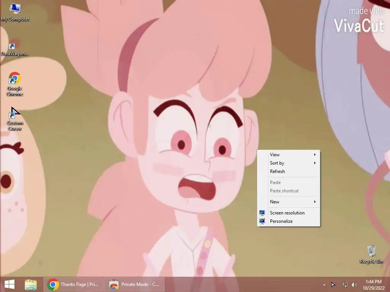Select the Google Chrome desktop shortcut
Screen dimensions: 390x292
[15, 84]
